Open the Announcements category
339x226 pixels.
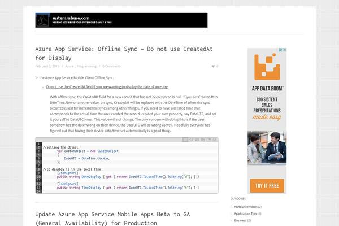pos(246,207)
